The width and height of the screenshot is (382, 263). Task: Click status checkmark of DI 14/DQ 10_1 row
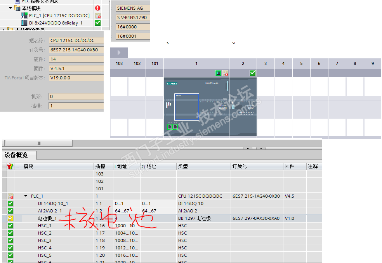point(10,203)
